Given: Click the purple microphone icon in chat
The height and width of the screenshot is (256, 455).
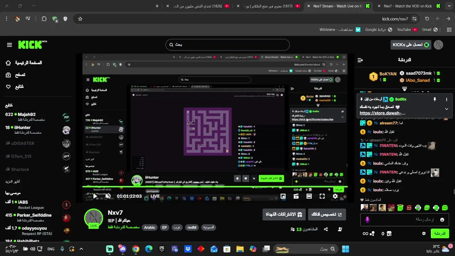Looking at the screenshot, I should click(367, 220).
